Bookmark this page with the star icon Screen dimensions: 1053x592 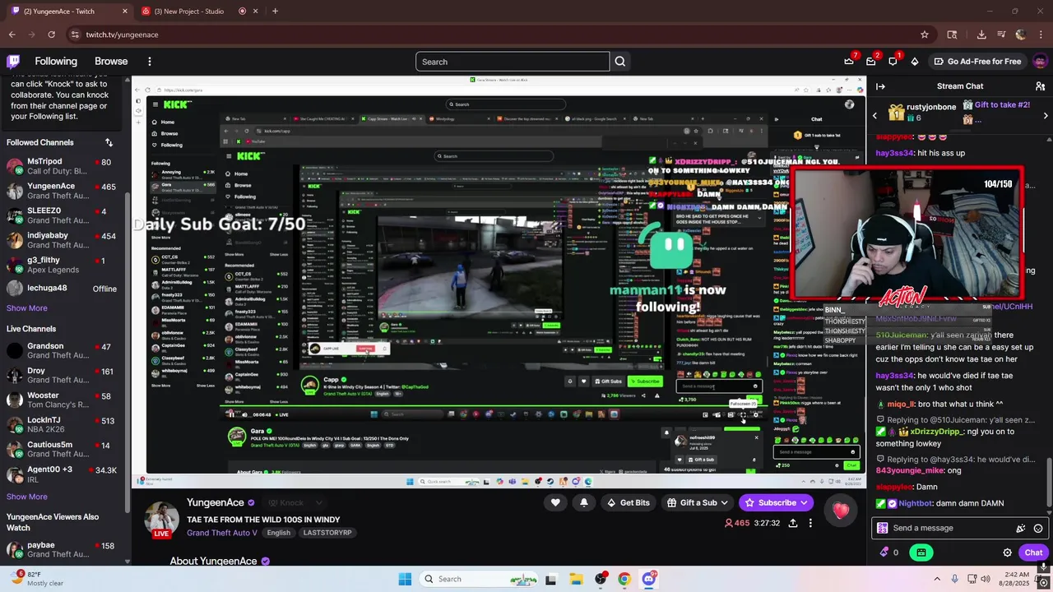tap(925, 35)
